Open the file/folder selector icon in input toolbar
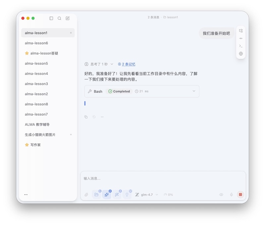The width and height of the screenshot is (265, 225). click(97, 195)
